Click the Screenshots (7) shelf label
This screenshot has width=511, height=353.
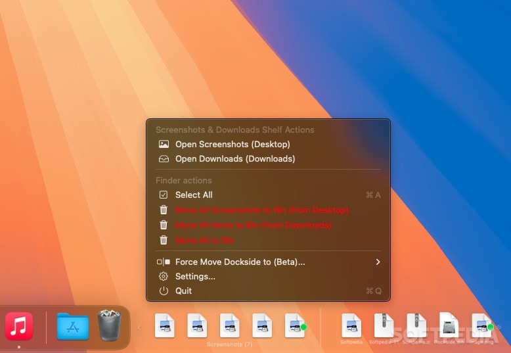pyautogui.click(x=229, y=344)
